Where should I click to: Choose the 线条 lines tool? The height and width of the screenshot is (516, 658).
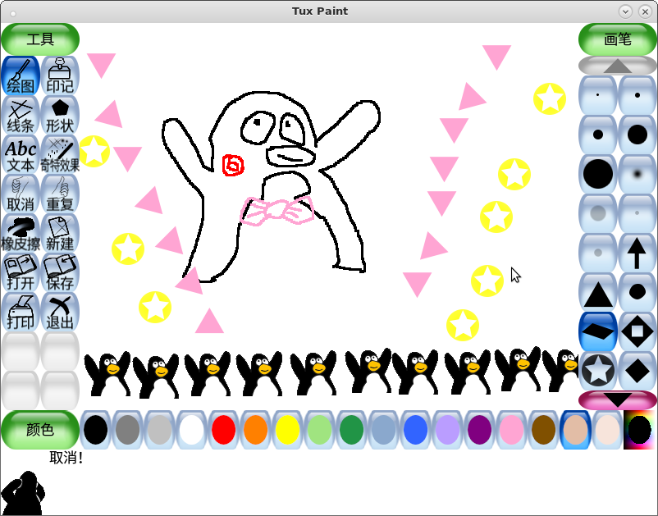point(21,115)
